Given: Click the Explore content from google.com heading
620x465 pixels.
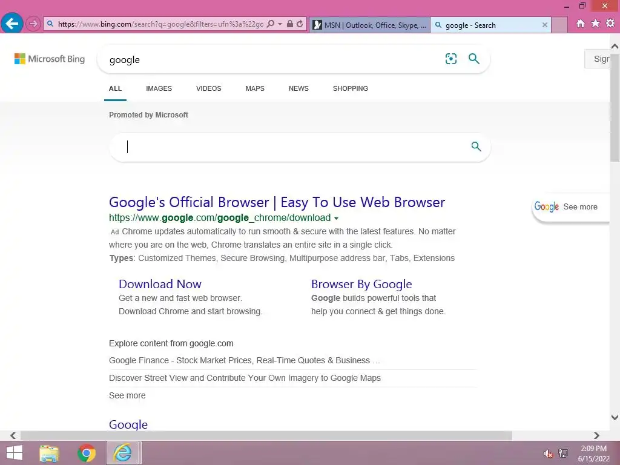Looking at the screenshot, I should click(x=171, y=344).
